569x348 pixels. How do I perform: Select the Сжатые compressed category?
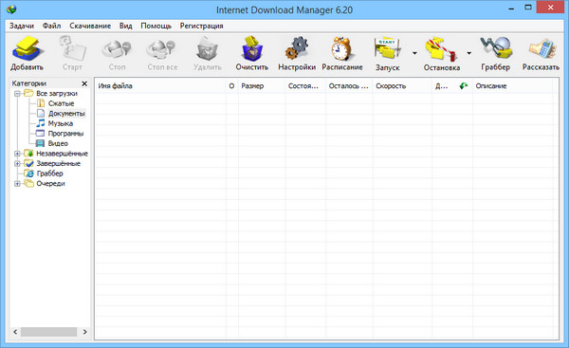(x=61, y=103)
